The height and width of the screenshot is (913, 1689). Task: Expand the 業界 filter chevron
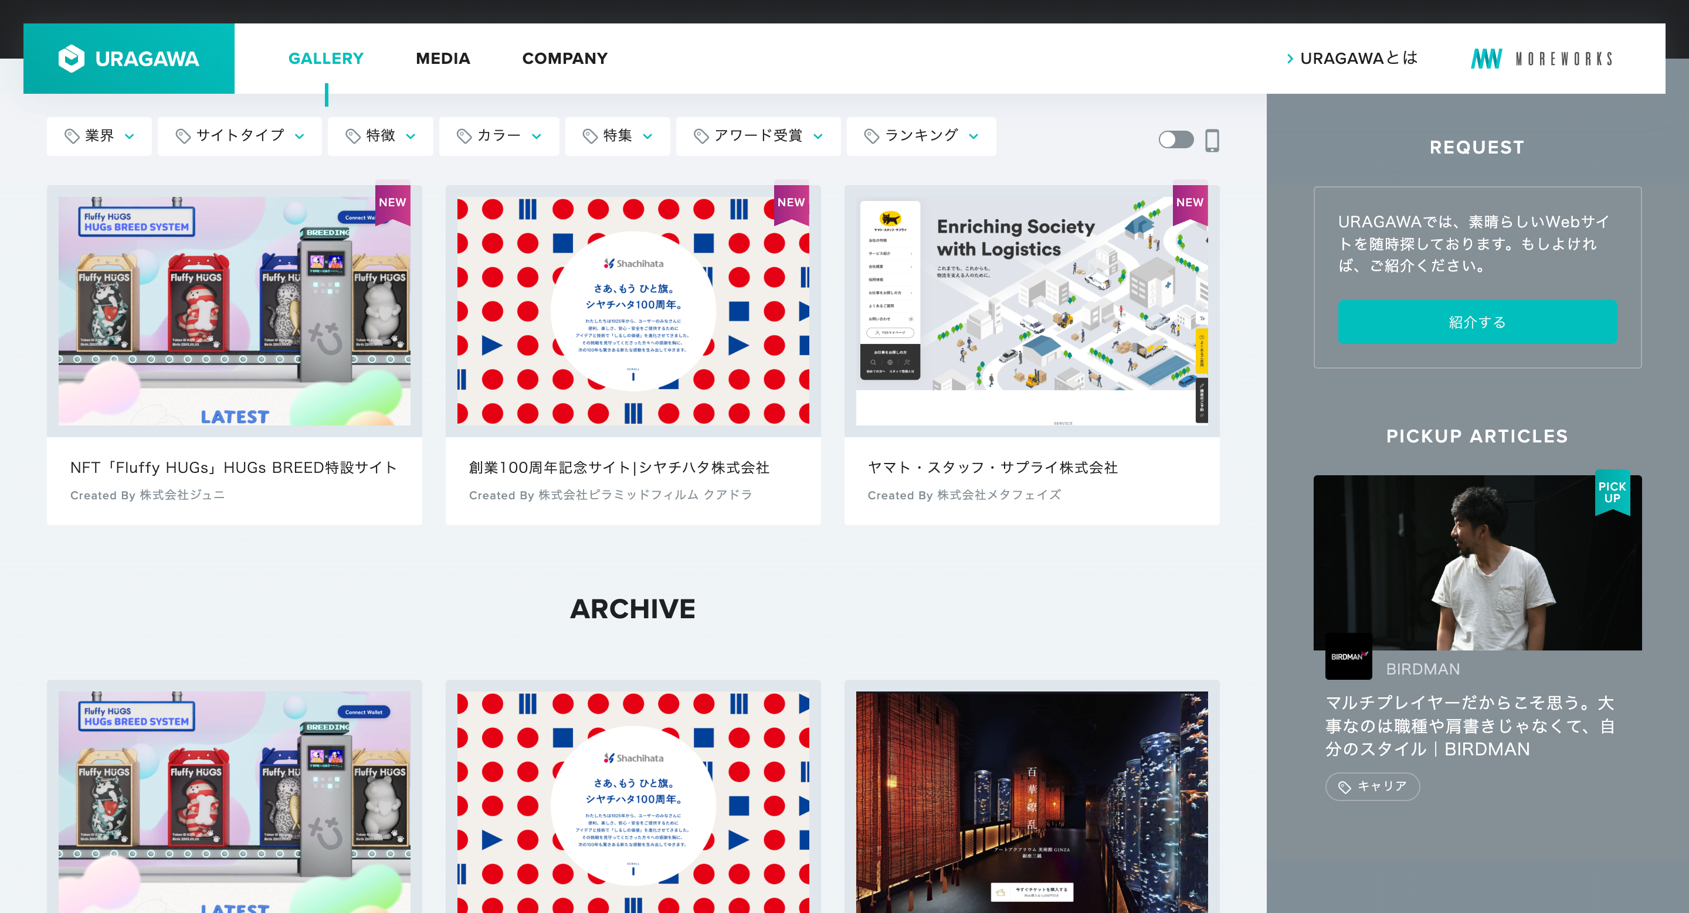pyautogui.click(x=129, y=136)
